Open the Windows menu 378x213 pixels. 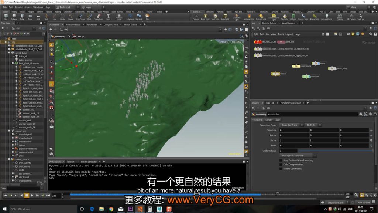pos(38,7)
